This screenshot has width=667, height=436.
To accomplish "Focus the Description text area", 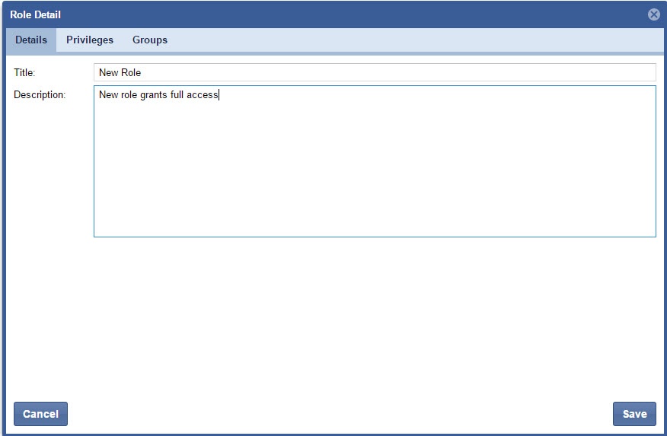I will click(x=374, y=161).
